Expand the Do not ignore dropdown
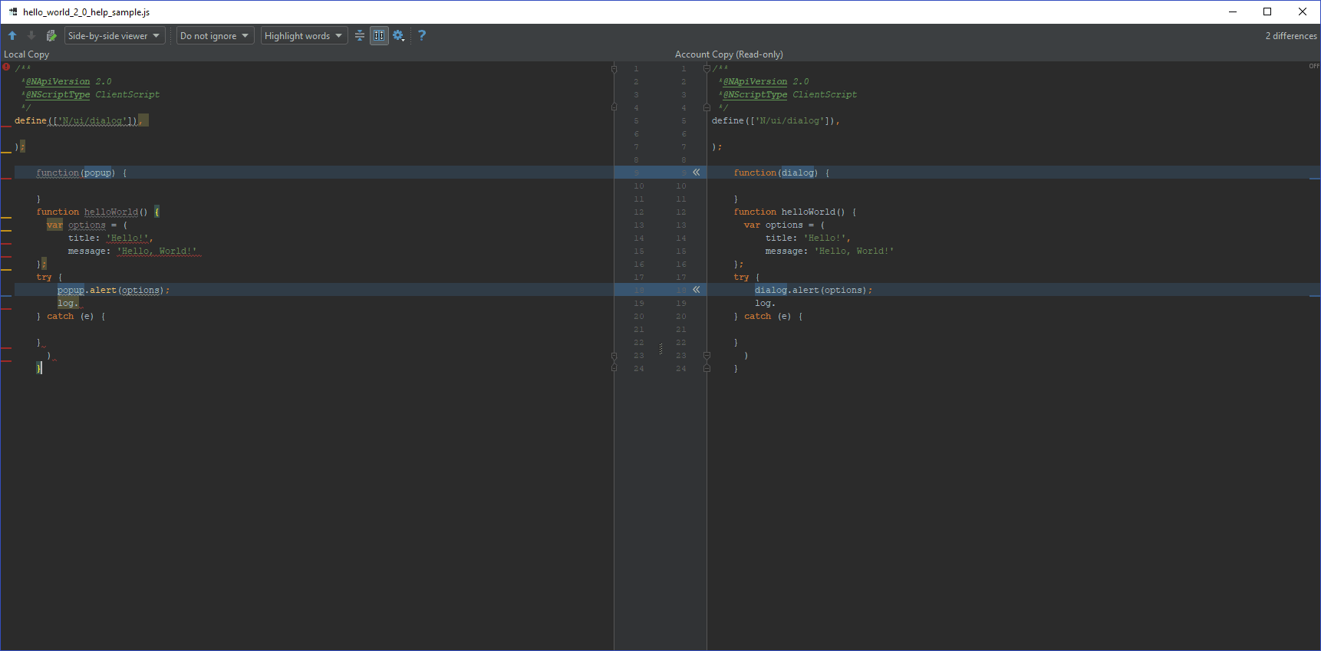The height and width of the screenshot is (651, 1321). [215, 35]
